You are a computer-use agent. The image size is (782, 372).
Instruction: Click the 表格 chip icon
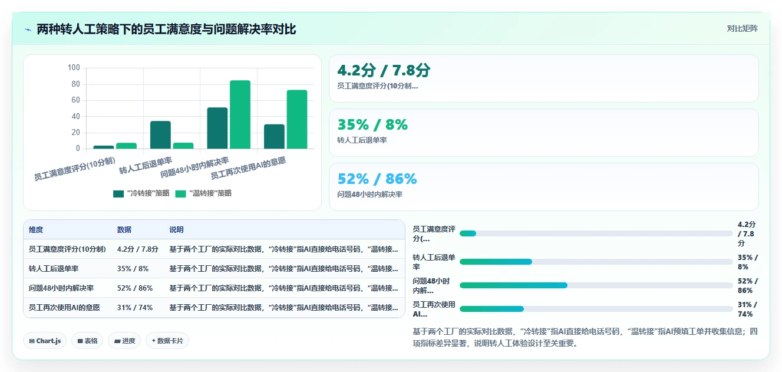pyautogui.click(x=80, y=341)
